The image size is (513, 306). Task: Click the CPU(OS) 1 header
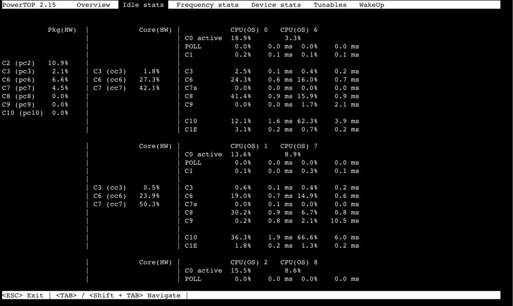(x=249, y=146)
